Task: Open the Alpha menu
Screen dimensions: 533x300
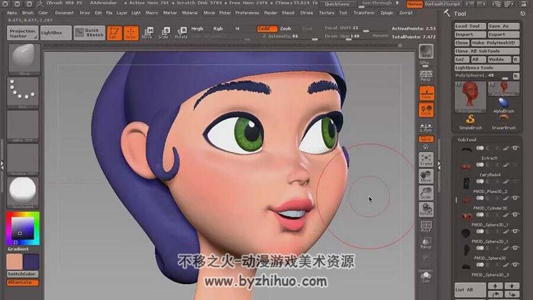Action: [12, 13]
